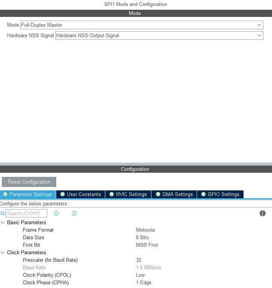Click the Reset Configuration button
Viewport: 272px width, 288px height.
(x=29, y=182)
